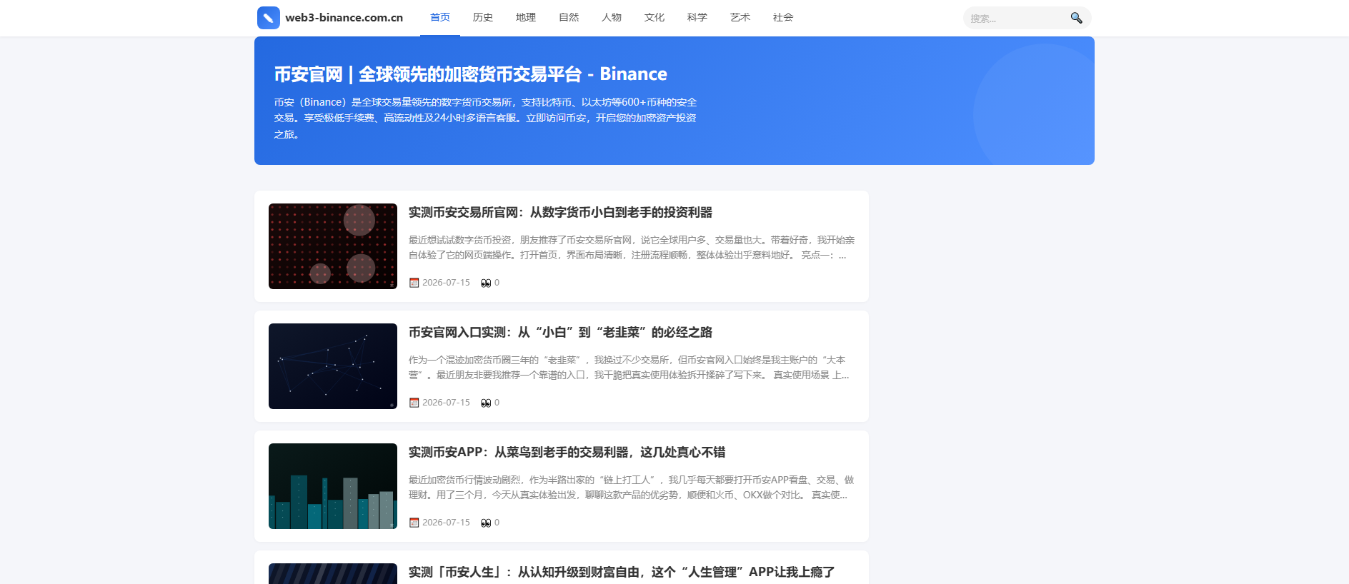
Task: Click view count 0 of 投资利器 article
Action: click(x=497, y=283)
